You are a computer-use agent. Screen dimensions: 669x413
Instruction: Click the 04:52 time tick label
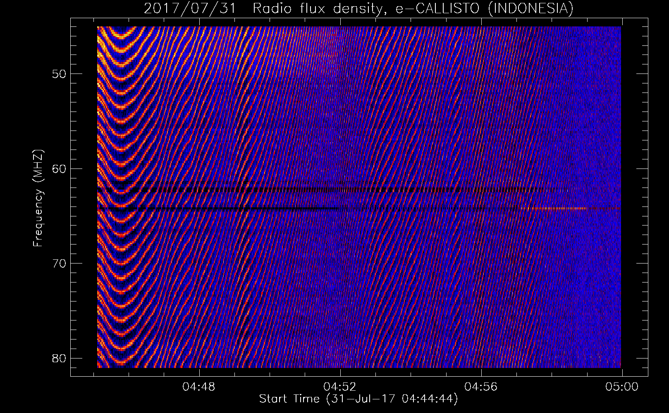(340, 387)
